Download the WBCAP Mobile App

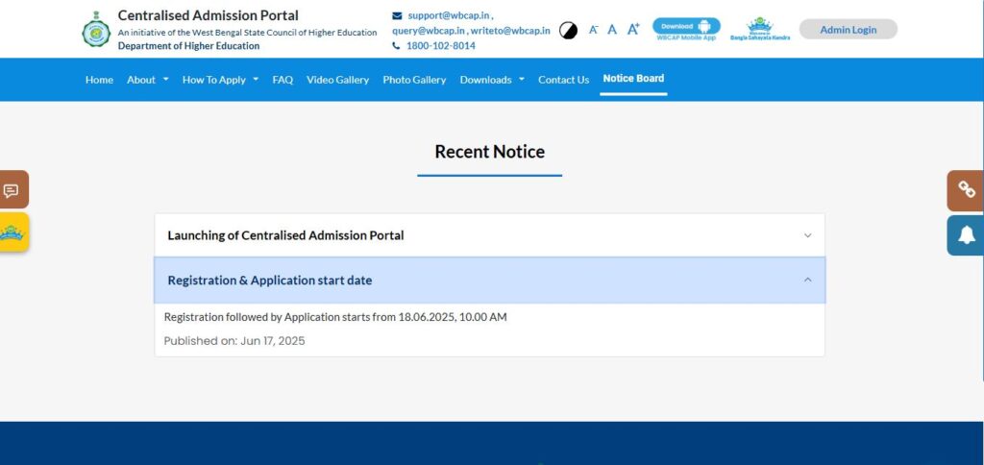click(x=686, y=29)
